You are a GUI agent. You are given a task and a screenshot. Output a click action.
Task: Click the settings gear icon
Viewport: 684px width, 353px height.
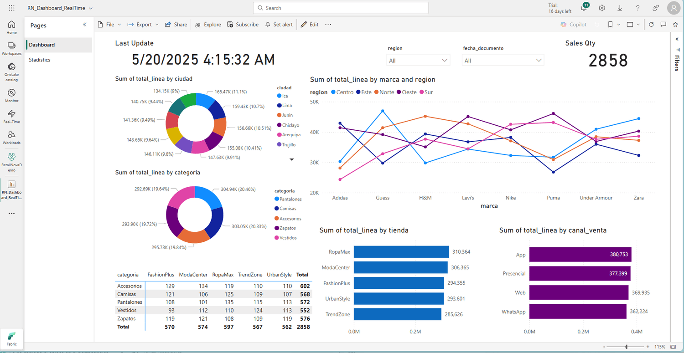[x=602, y=8]
